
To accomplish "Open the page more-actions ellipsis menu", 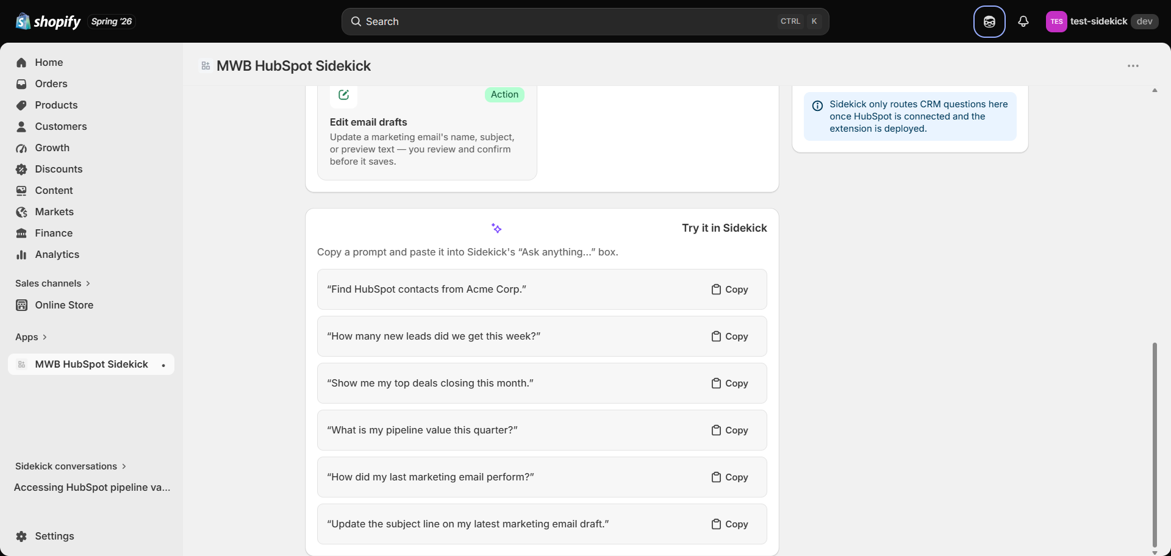I will pyautogui.click(x=1133, y=66).
